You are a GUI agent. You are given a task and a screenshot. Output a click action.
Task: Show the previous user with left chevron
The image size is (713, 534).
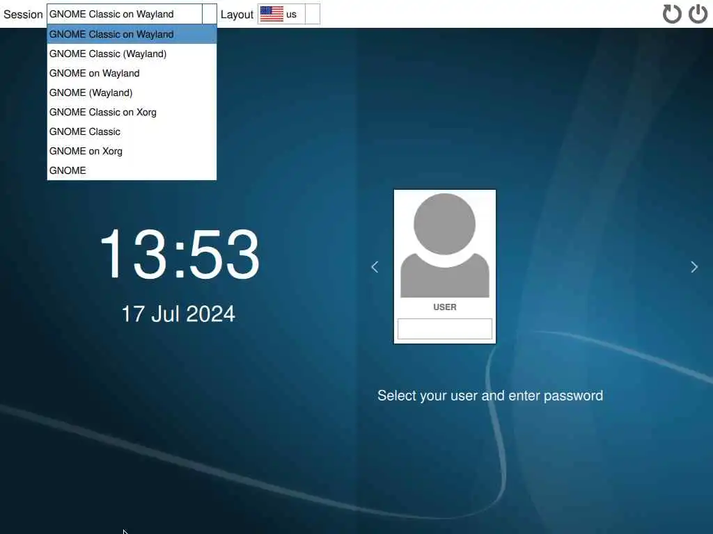(375, 267)
